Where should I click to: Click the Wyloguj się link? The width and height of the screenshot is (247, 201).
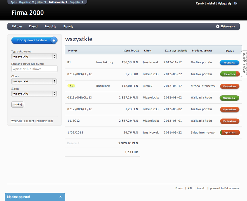pos(224,3)
